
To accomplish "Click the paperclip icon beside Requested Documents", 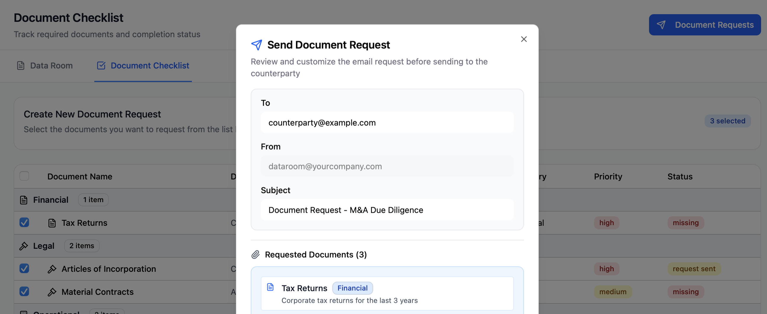I will click(255, 255).
